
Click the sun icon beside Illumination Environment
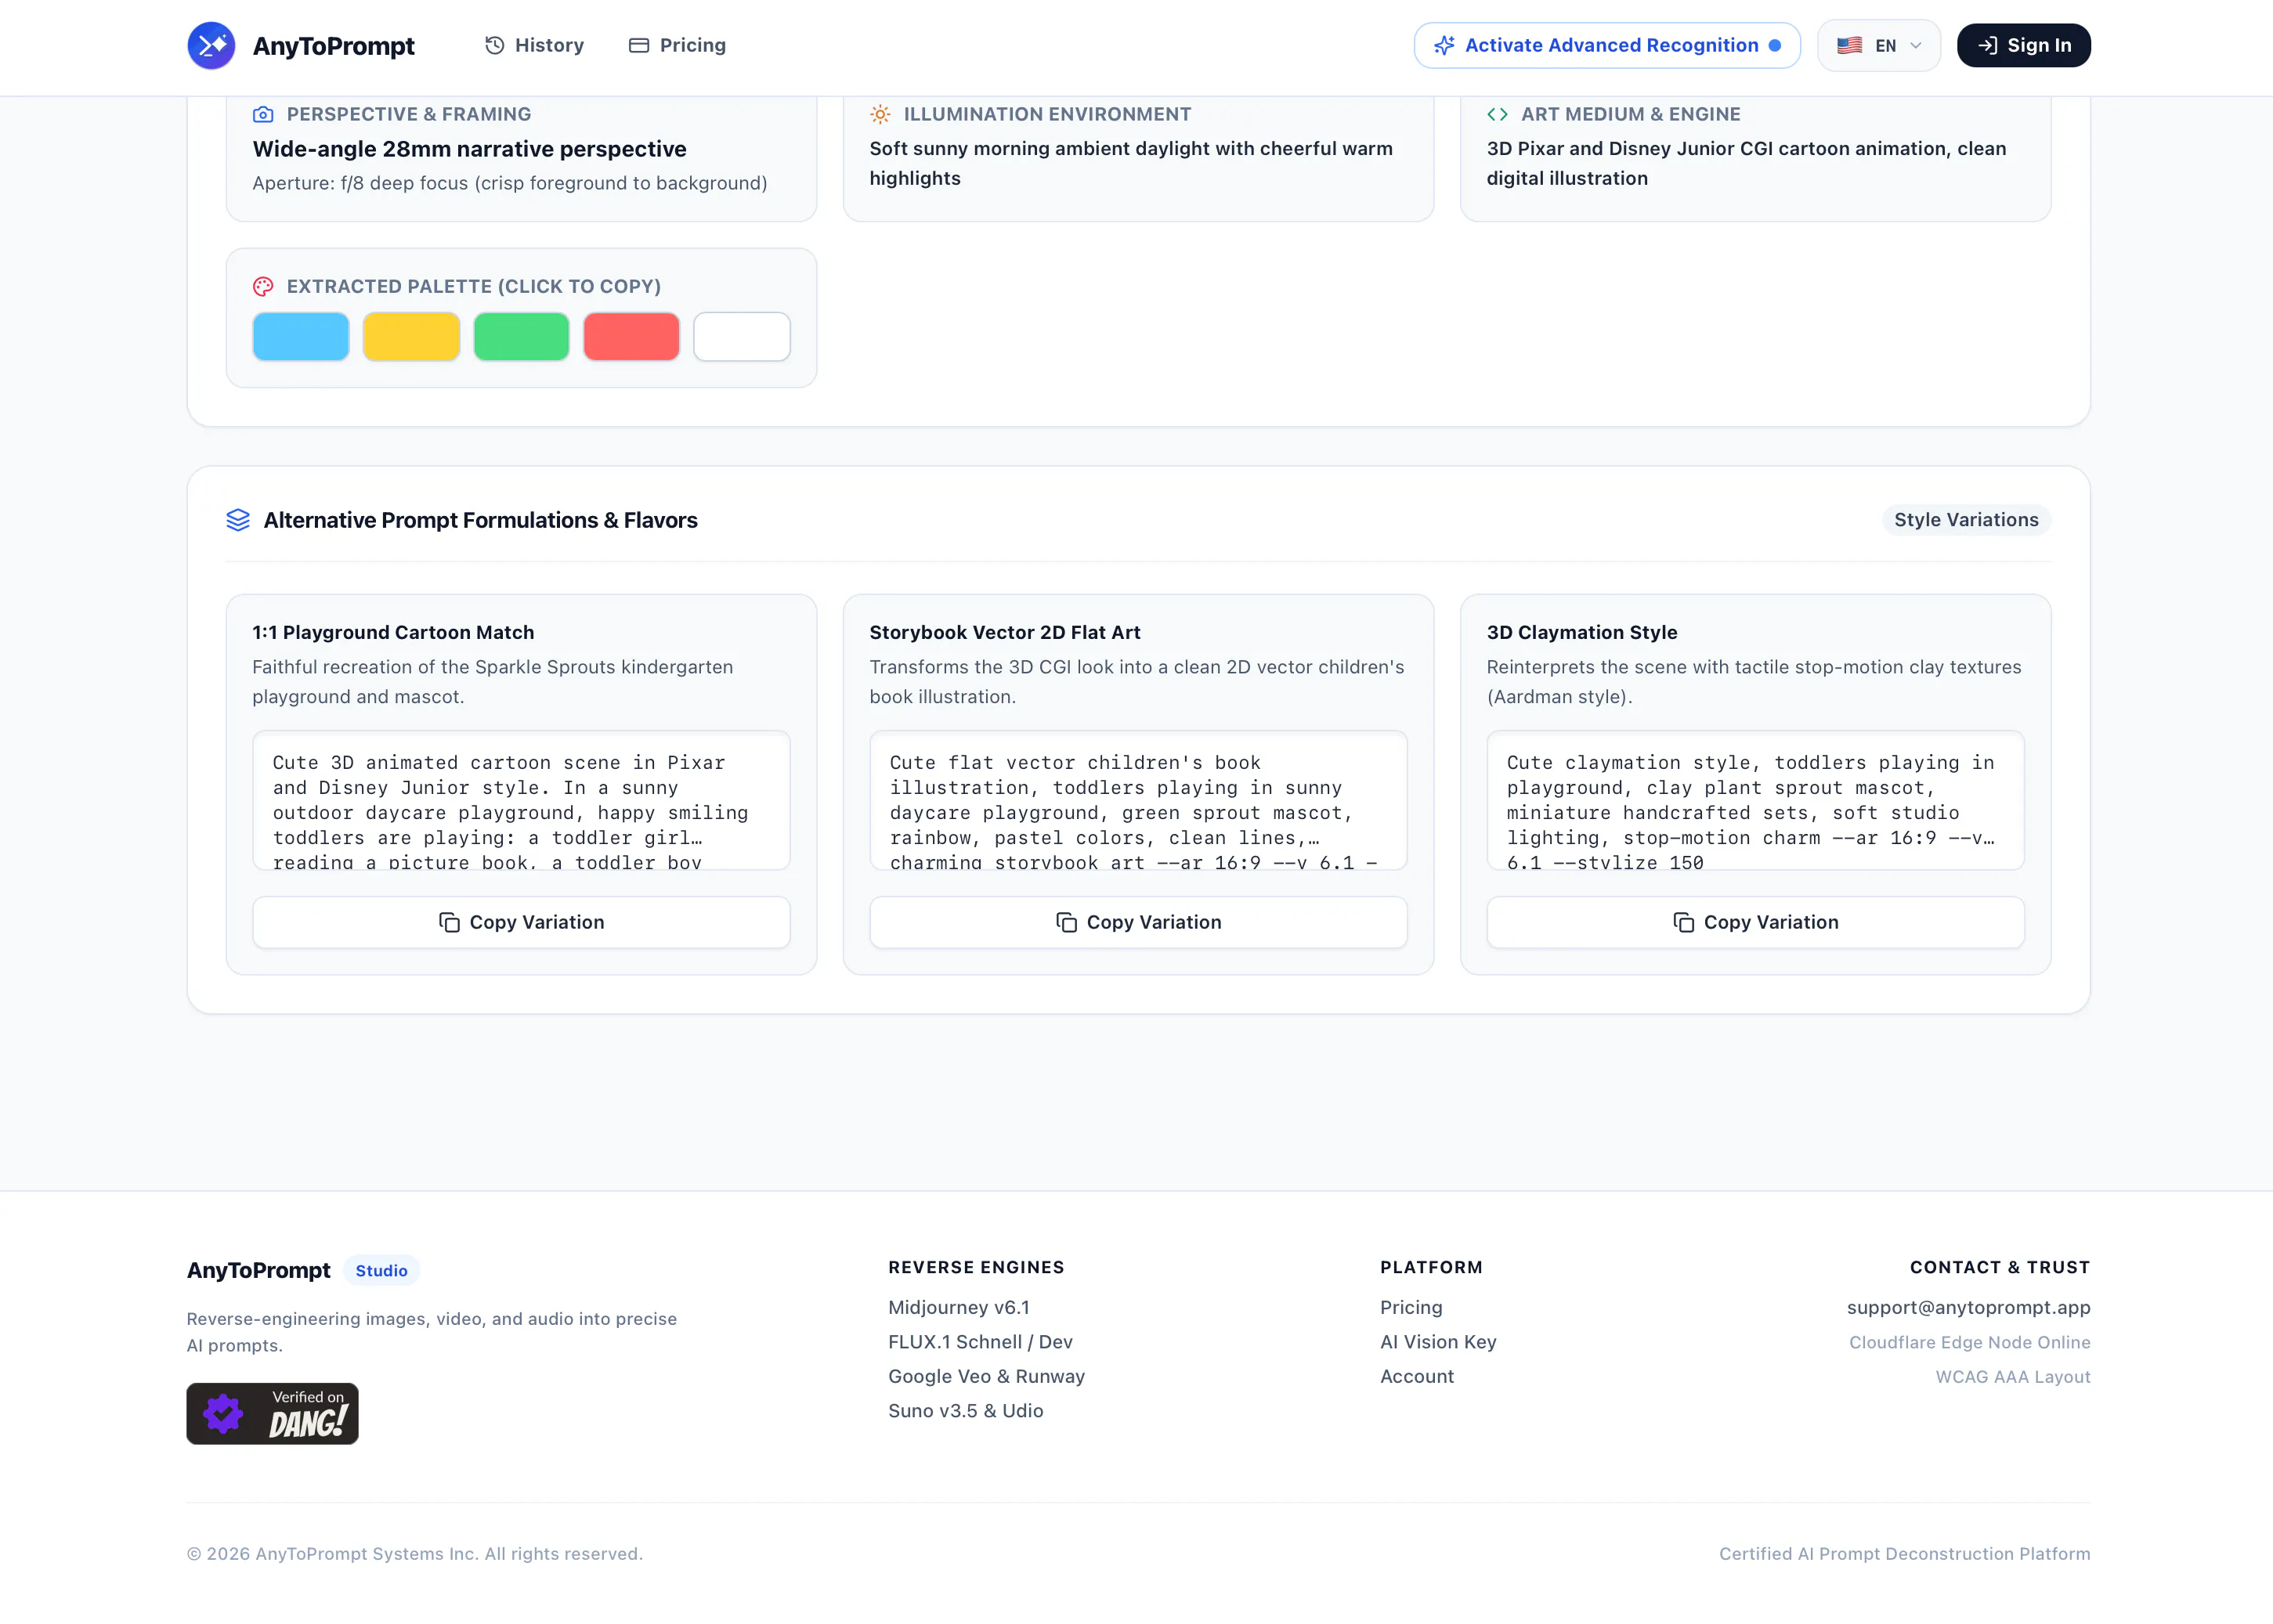880,114
